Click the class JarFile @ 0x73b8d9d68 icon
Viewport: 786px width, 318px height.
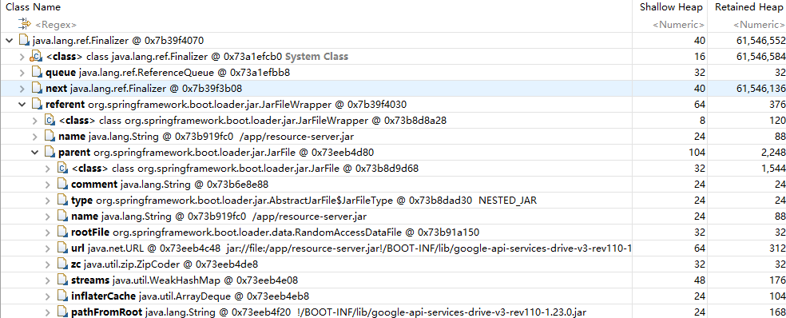[62, 169]
